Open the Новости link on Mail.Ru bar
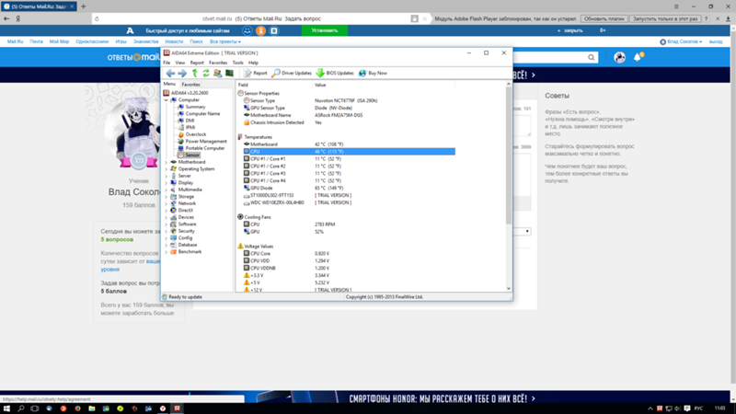This screenshot has width=736, height=414. tap(174, 41)
